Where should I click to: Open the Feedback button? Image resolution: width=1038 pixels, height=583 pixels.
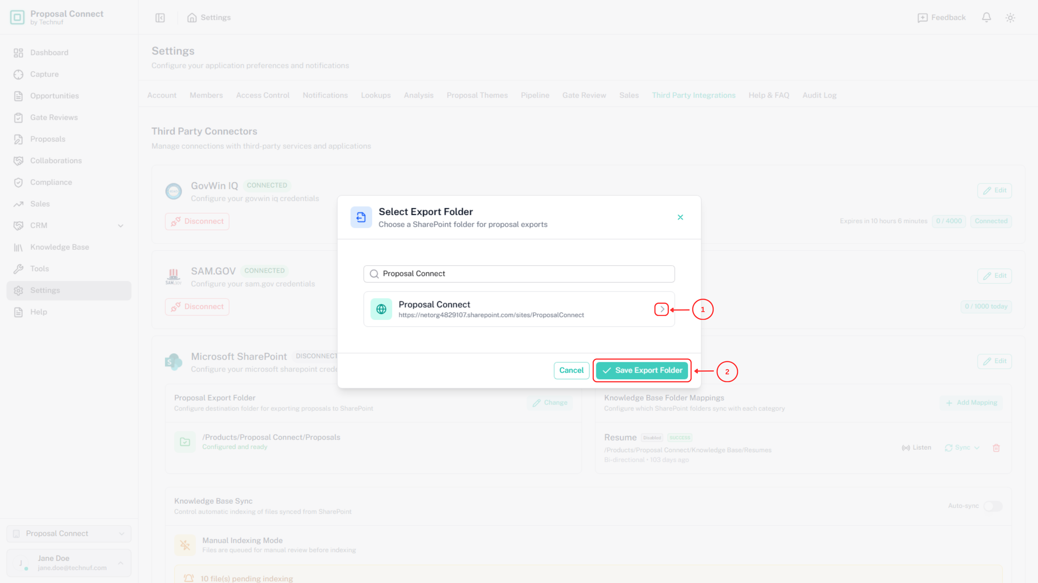[941, 18]
